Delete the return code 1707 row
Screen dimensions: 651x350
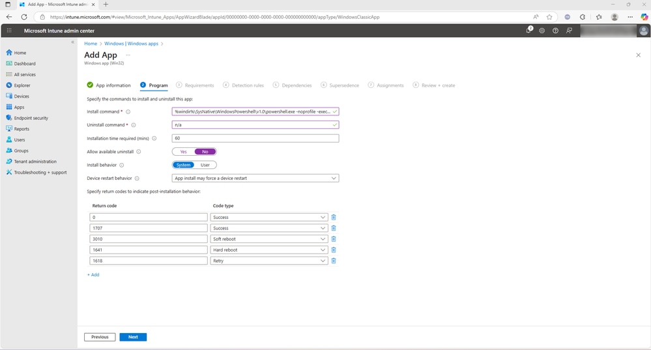coord(334,228)
